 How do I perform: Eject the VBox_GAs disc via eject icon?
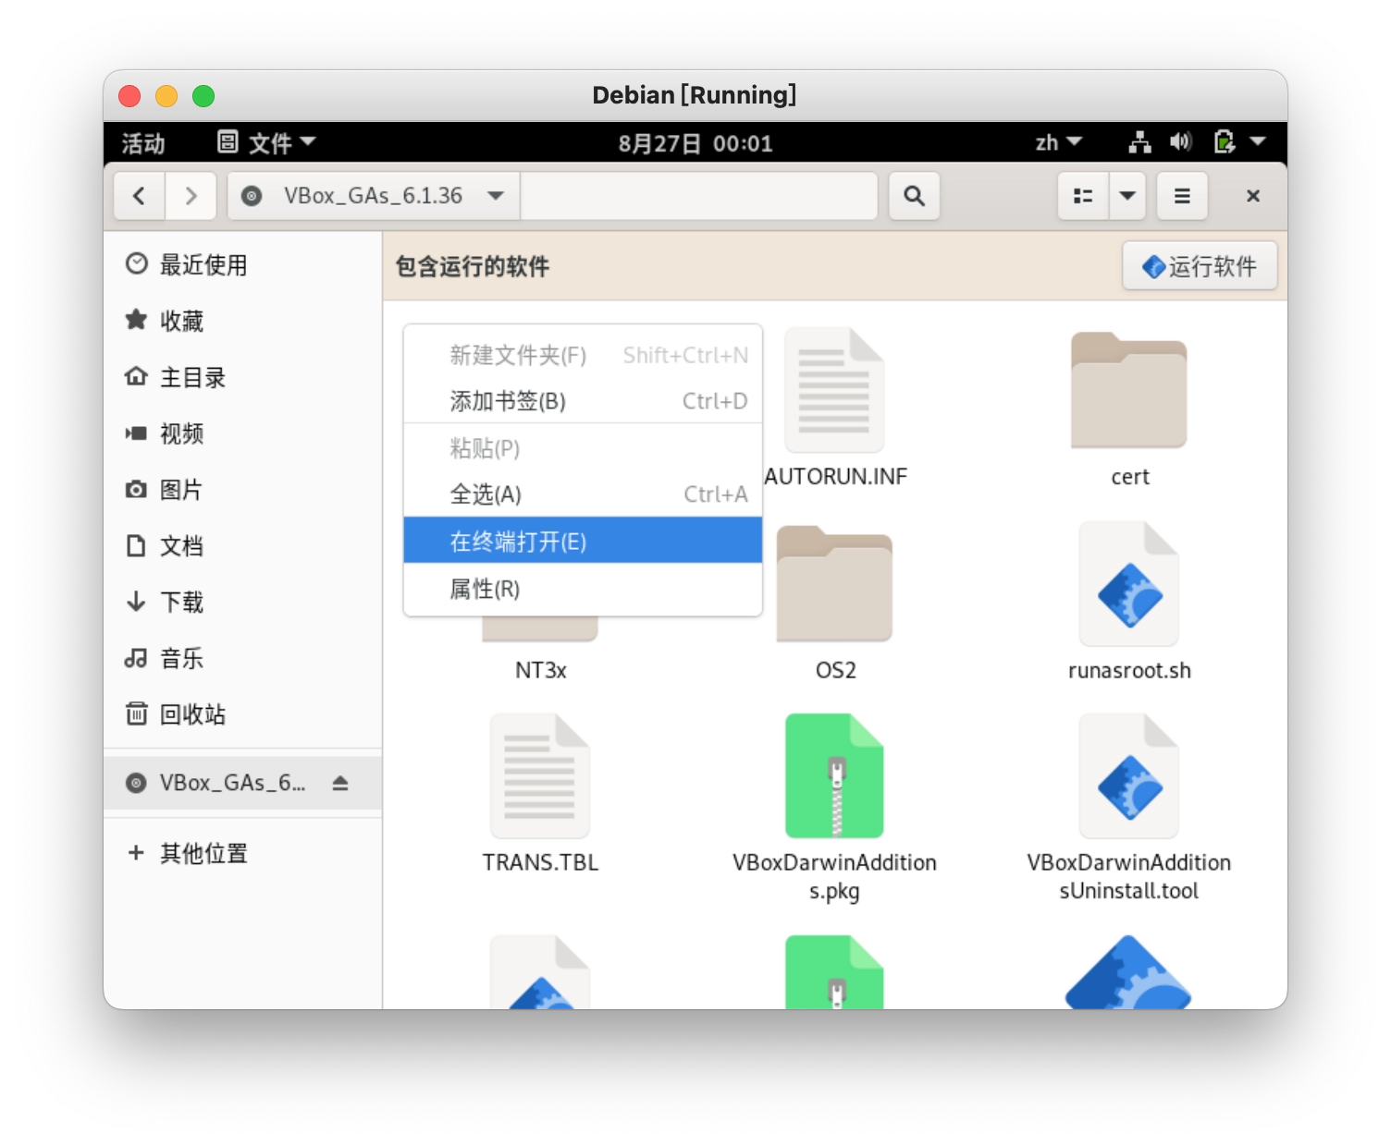[x=340, y=783]
